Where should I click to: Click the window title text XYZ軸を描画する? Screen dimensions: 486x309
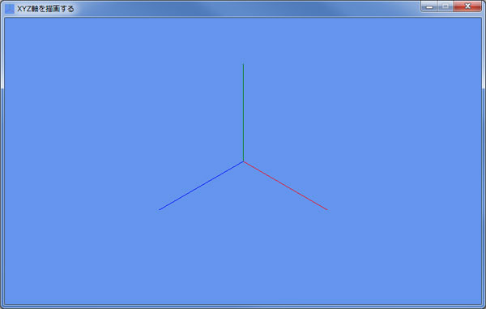point(45,9)
